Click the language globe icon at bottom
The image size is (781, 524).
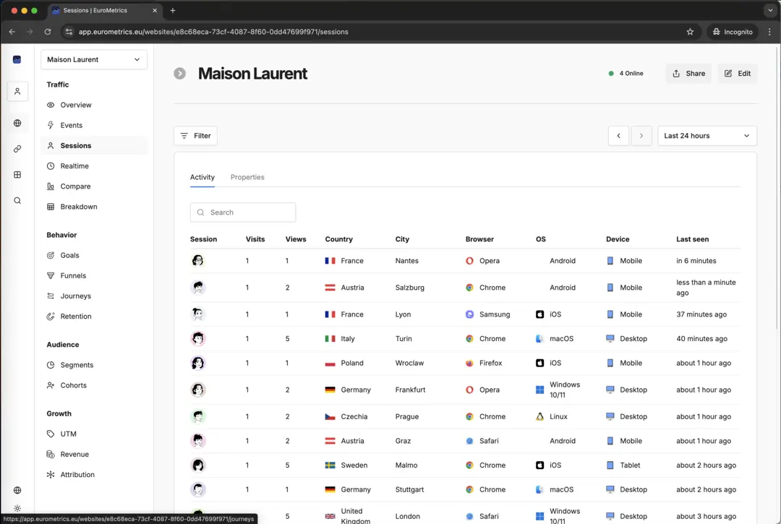click(x=17, y=490)
